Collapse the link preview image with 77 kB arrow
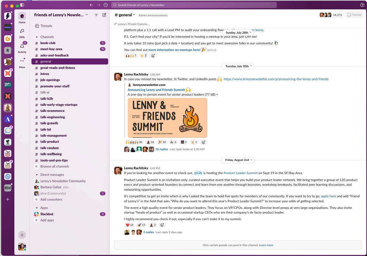 [x=217, y=95]
